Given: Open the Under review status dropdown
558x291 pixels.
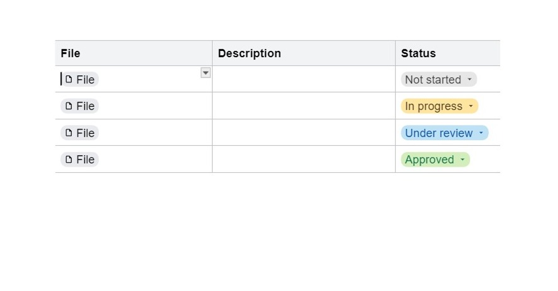Looking at the screenshot, I should (x=444, y=133).
